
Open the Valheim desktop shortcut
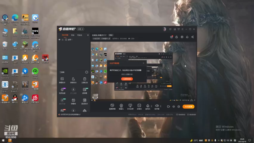(25, 86)
